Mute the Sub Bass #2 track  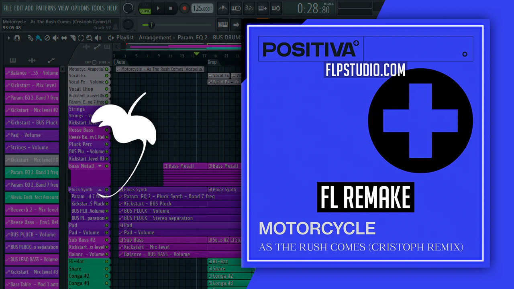coord(107,240)
